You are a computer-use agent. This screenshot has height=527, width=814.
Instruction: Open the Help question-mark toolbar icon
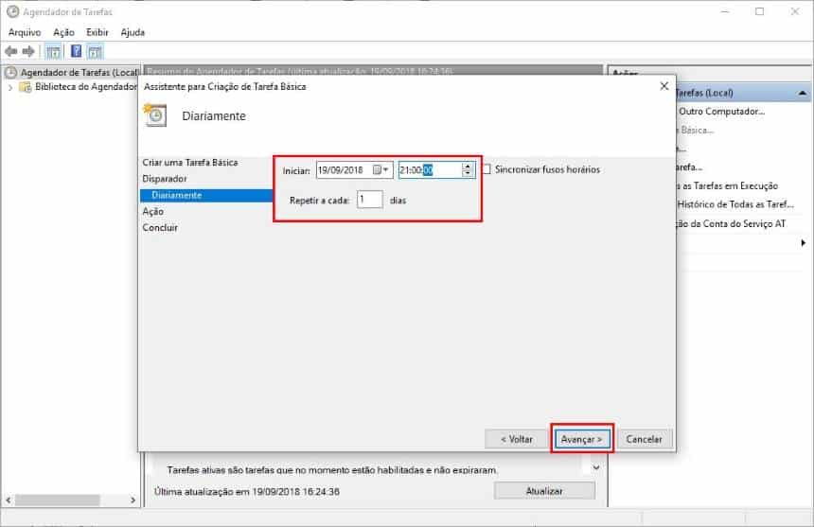pos(76,51)
